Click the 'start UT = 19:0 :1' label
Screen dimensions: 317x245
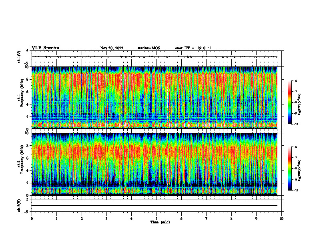pos(193,48)
